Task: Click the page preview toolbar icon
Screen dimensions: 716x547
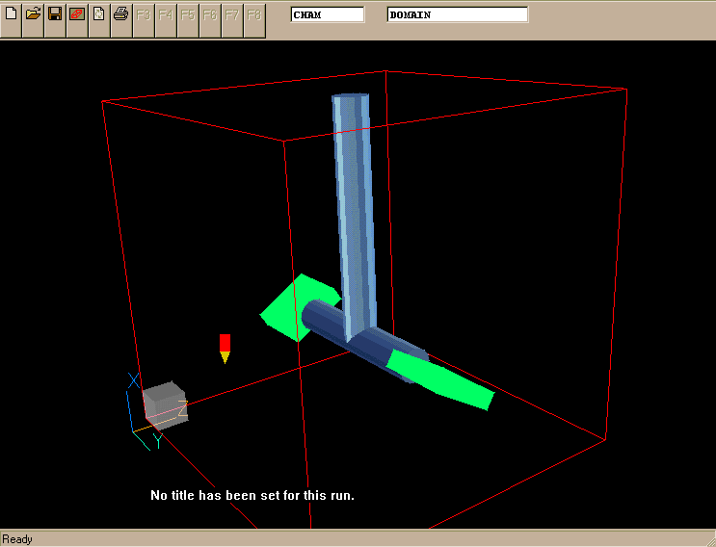Action: coord(98,14)
